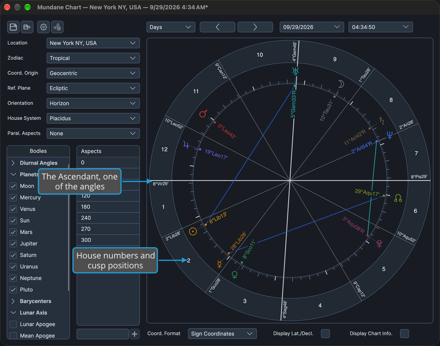Open the 04:34:50 time dropdown
Image resolution: width=440 pixels, height=346 pixels.
point(381,27)
